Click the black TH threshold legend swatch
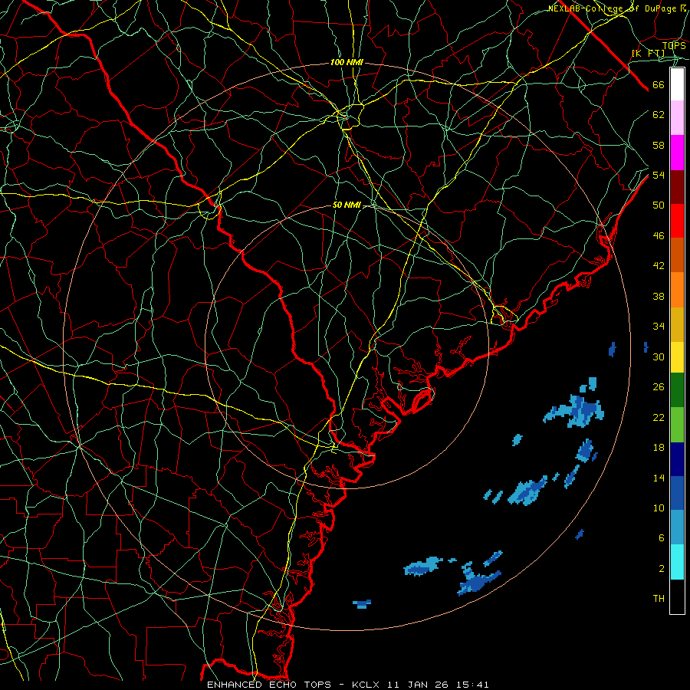Image resolution: width=690 pixels, height=690 pixels. 677,596
